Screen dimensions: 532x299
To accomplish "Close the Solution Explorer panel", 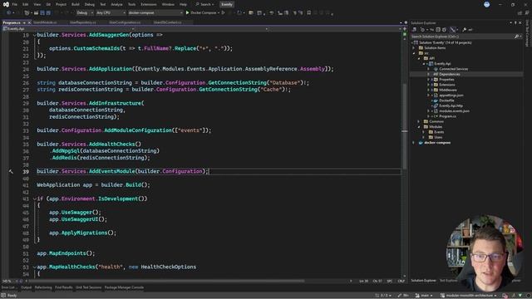I will (520, 22).
